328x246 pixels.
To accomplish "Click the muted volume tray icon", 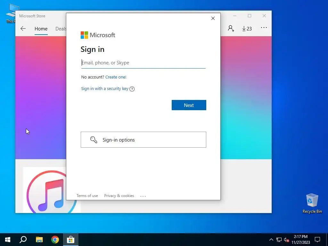I will click(286, 240).
